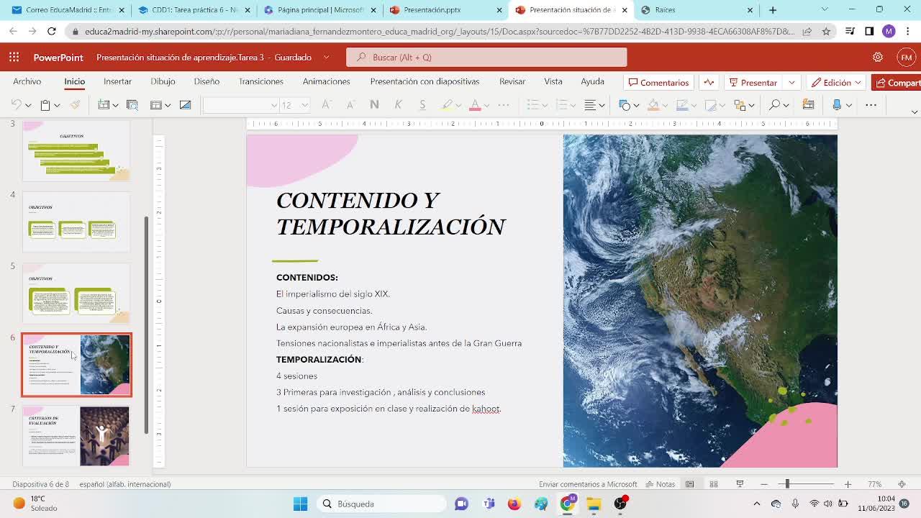The image size is (921, 518).
Task: Open the PowerPoint settings gear
Action: (878, 58)
